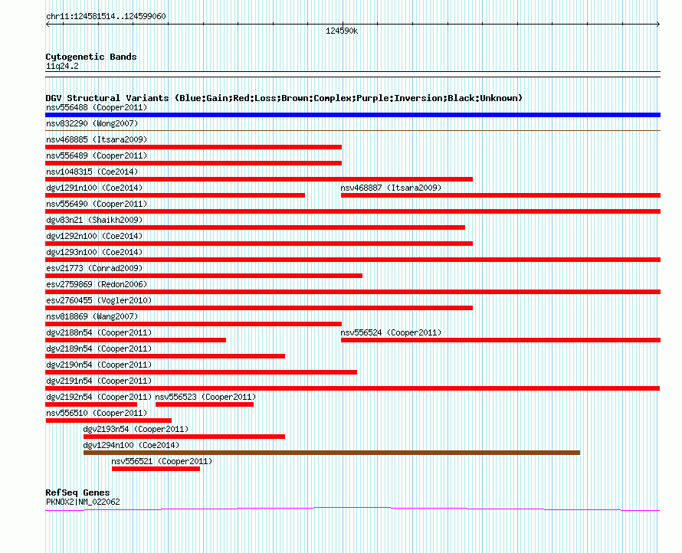Select the blue nsv556488 gain bar
Screen dimensions: 682x553
(352, 115)
